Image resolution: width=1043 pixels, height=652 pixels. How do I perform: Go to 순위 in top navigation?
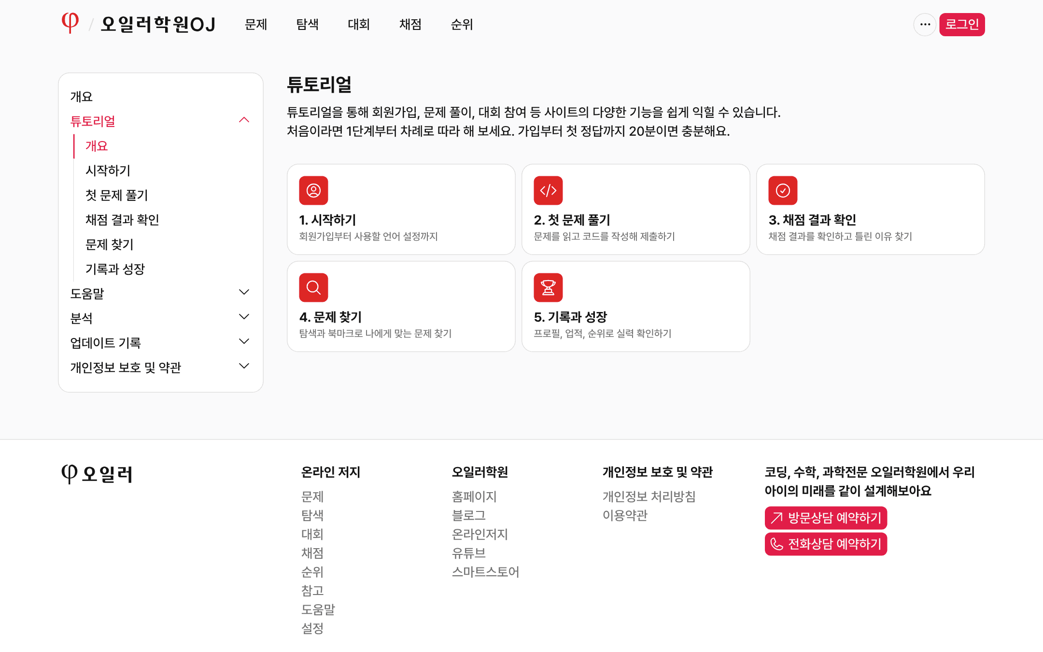coord(462,24)
